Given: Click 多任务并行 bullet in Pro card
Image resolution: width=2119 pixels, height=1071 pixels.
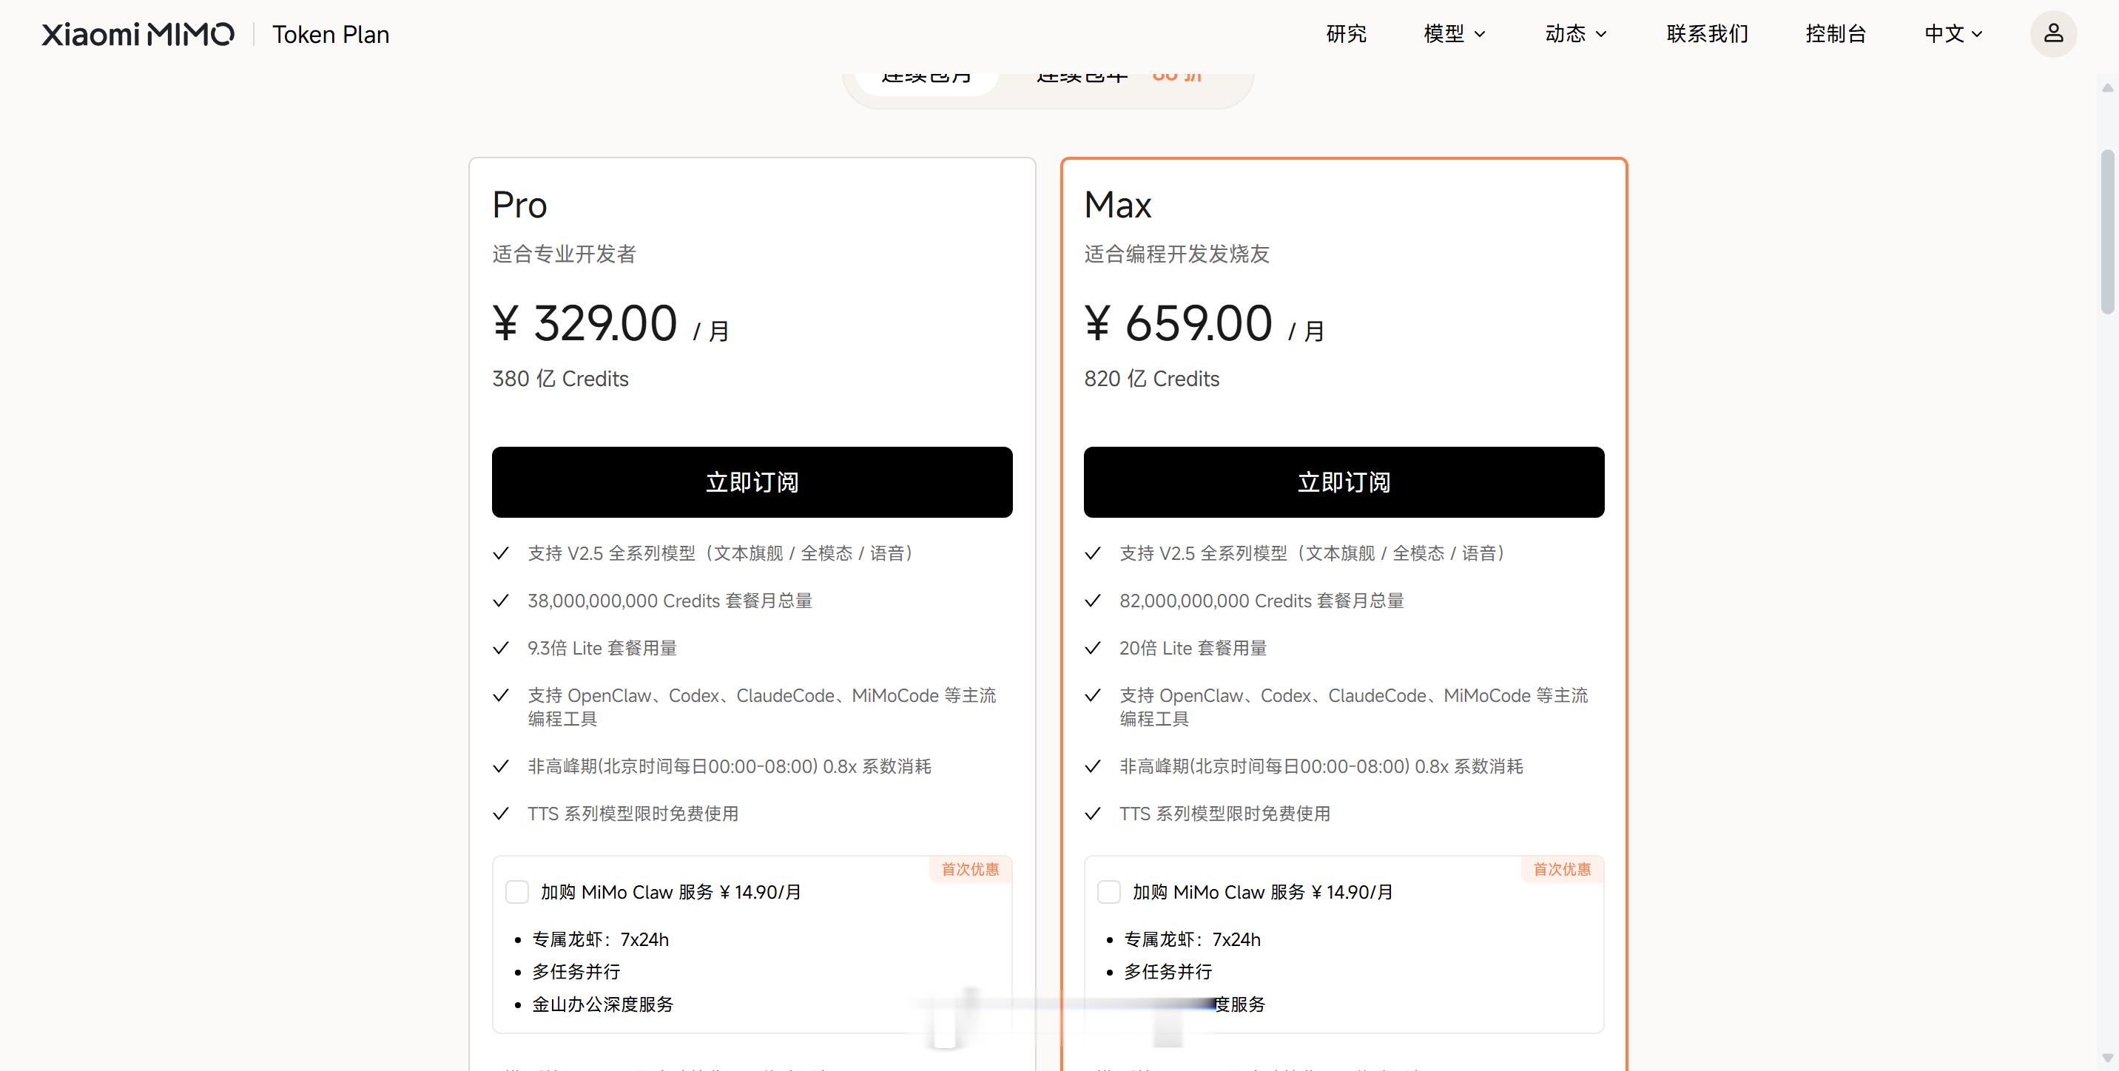Looking at the screenshot, I should click(576, 971).
